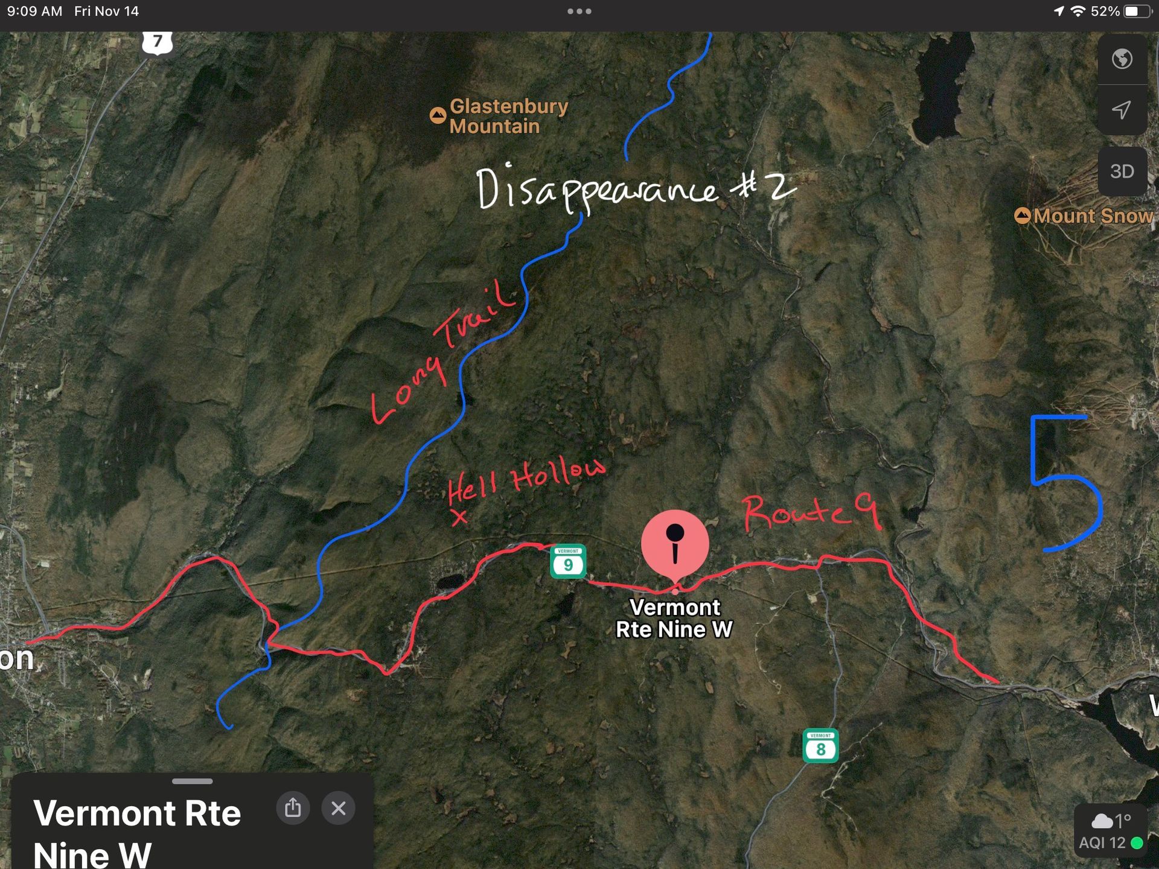Tap the Glastenbury Mountain peak marker

pyautogui.click(x=438, y=115)
